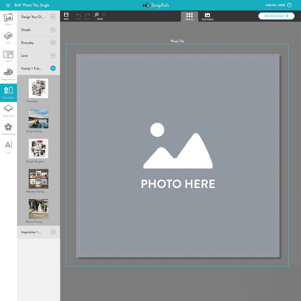Choose the Simple Snapshots design thumbnail
This screenshot has height=301, width=301.
(38, 149)
